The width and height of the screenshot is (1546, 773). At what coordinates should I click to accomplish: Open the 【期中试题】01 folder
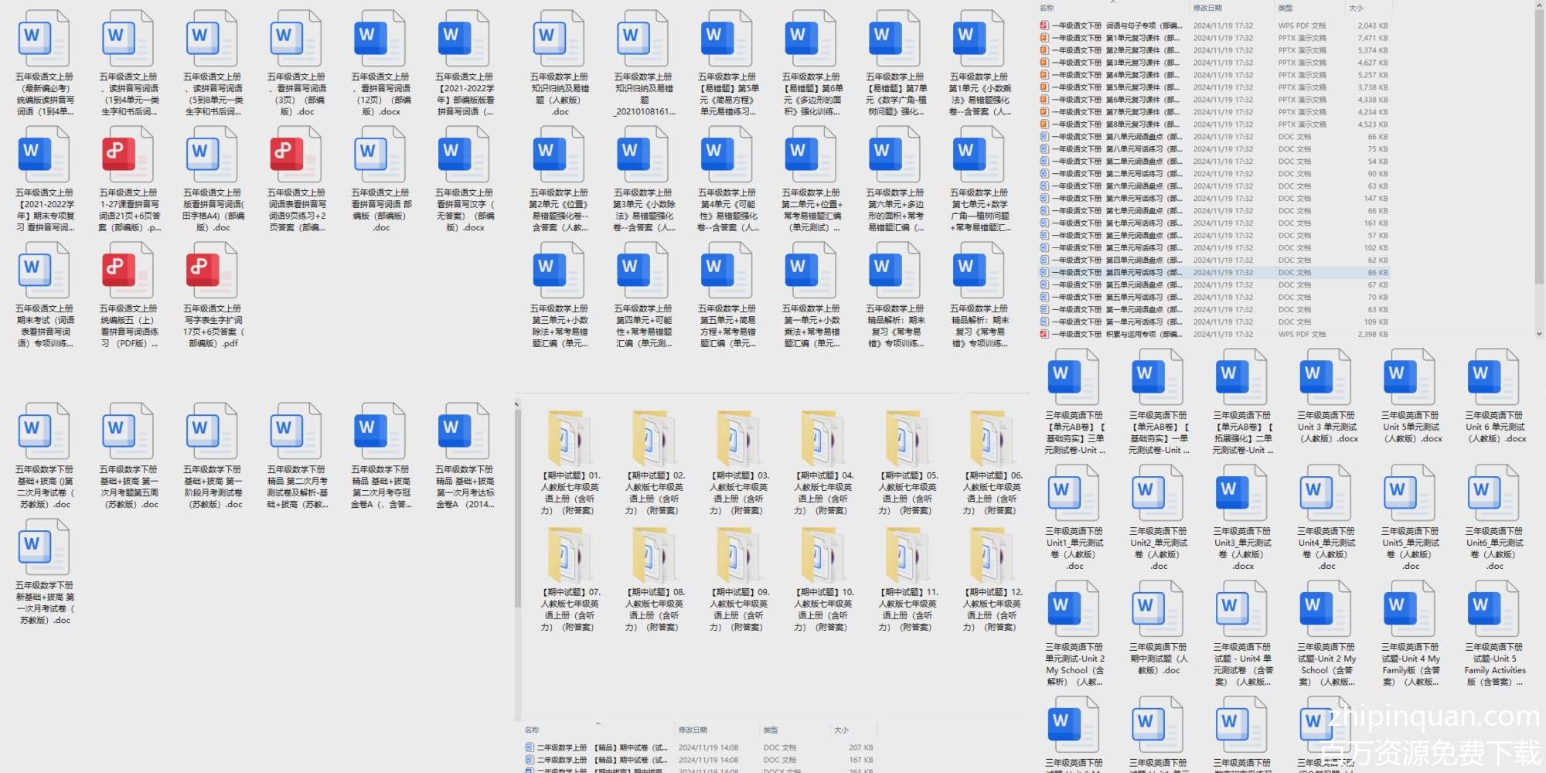[x=570, y=439]
